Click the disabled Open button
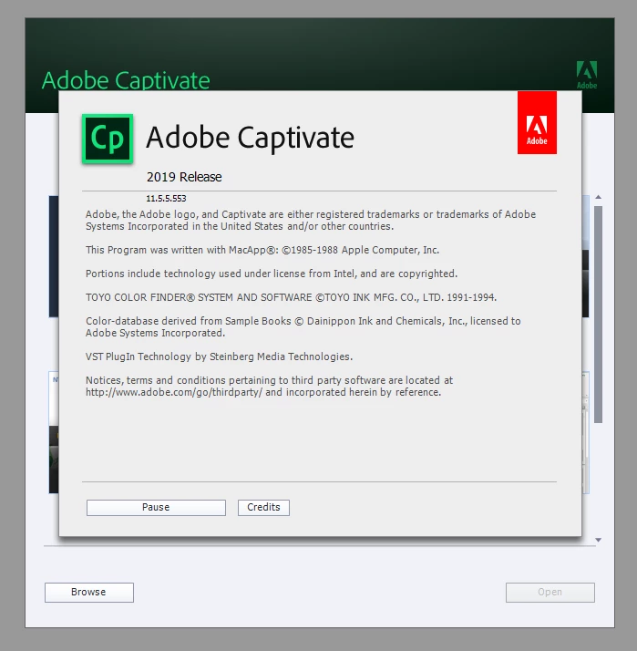Viewport: 637px width, 651px height. (x=550, y=592)
